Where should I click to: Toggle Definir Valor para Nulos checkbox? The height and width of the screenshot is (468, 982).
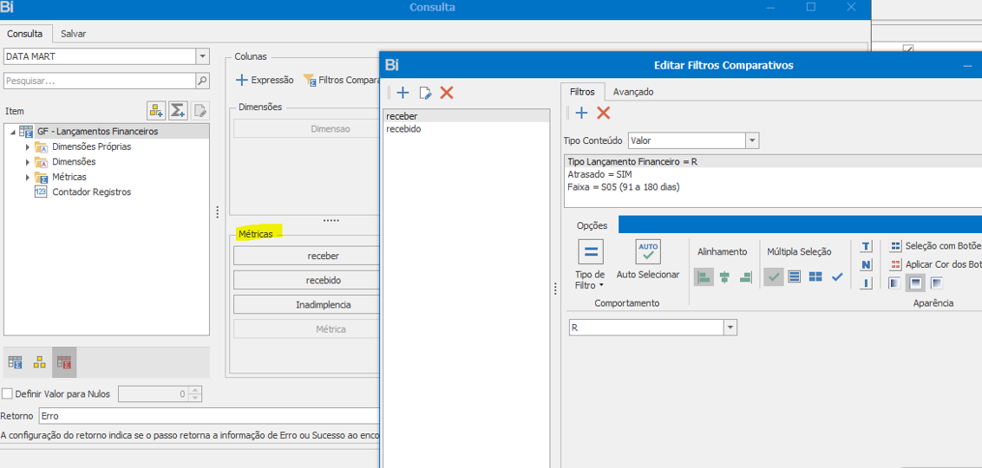(7, 394)
